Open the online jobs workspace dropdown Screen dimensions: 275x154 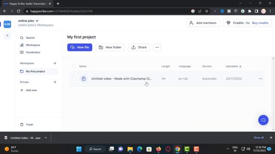point(28,21)
